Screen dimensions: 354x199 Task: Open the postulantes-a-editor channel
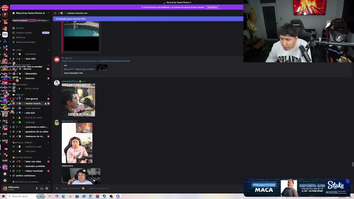tap(31, 127)
